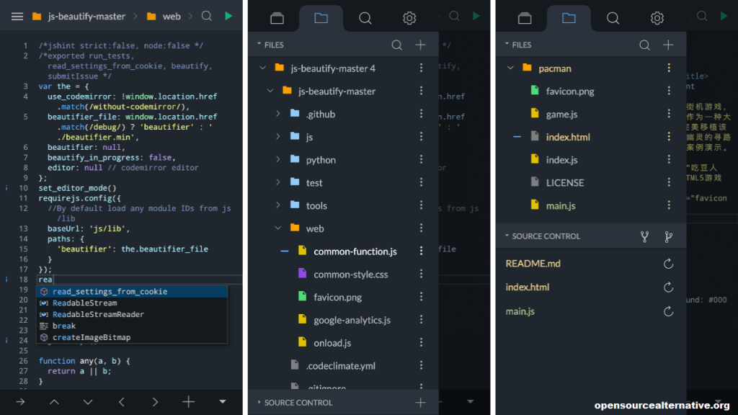Open the options menu for common-function.js
This screenshot has height=415, width=738.
(422, 253)
